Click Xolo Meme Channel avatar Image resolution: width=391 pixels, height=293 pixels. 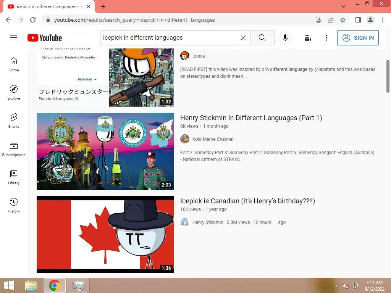(x=185, y=139)
